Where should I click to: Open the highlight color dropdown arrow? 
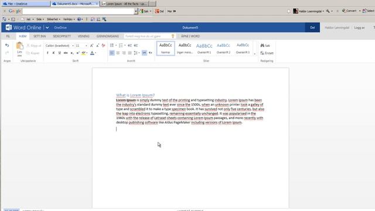pyautogui.click(x=87, y=53)
